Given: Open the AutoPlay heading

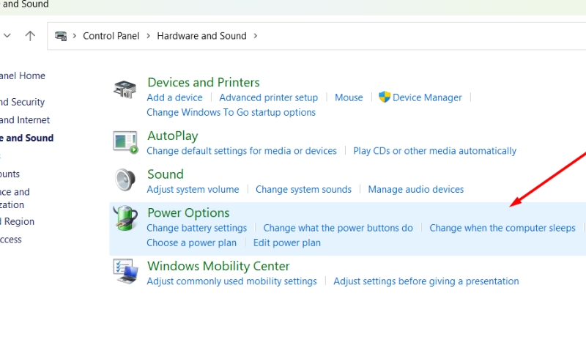Looking at the screenshot, I should (173, 136).
